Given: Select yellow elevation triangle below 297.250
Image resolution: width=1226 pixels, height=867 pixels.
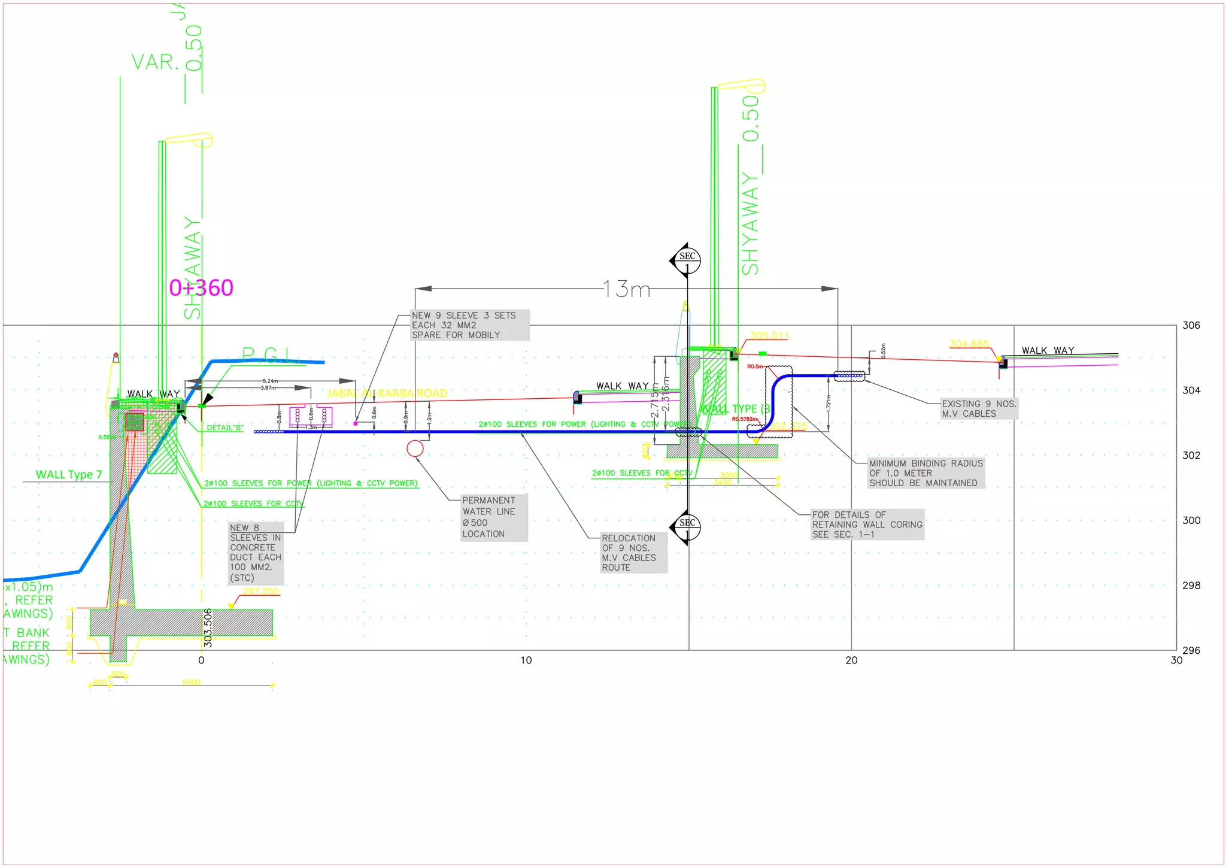Looking at the screenshot, I should (231, 606).
